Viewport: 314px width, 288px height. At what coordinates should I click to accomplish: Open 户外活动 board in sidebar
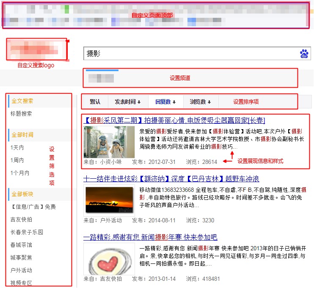21,270
